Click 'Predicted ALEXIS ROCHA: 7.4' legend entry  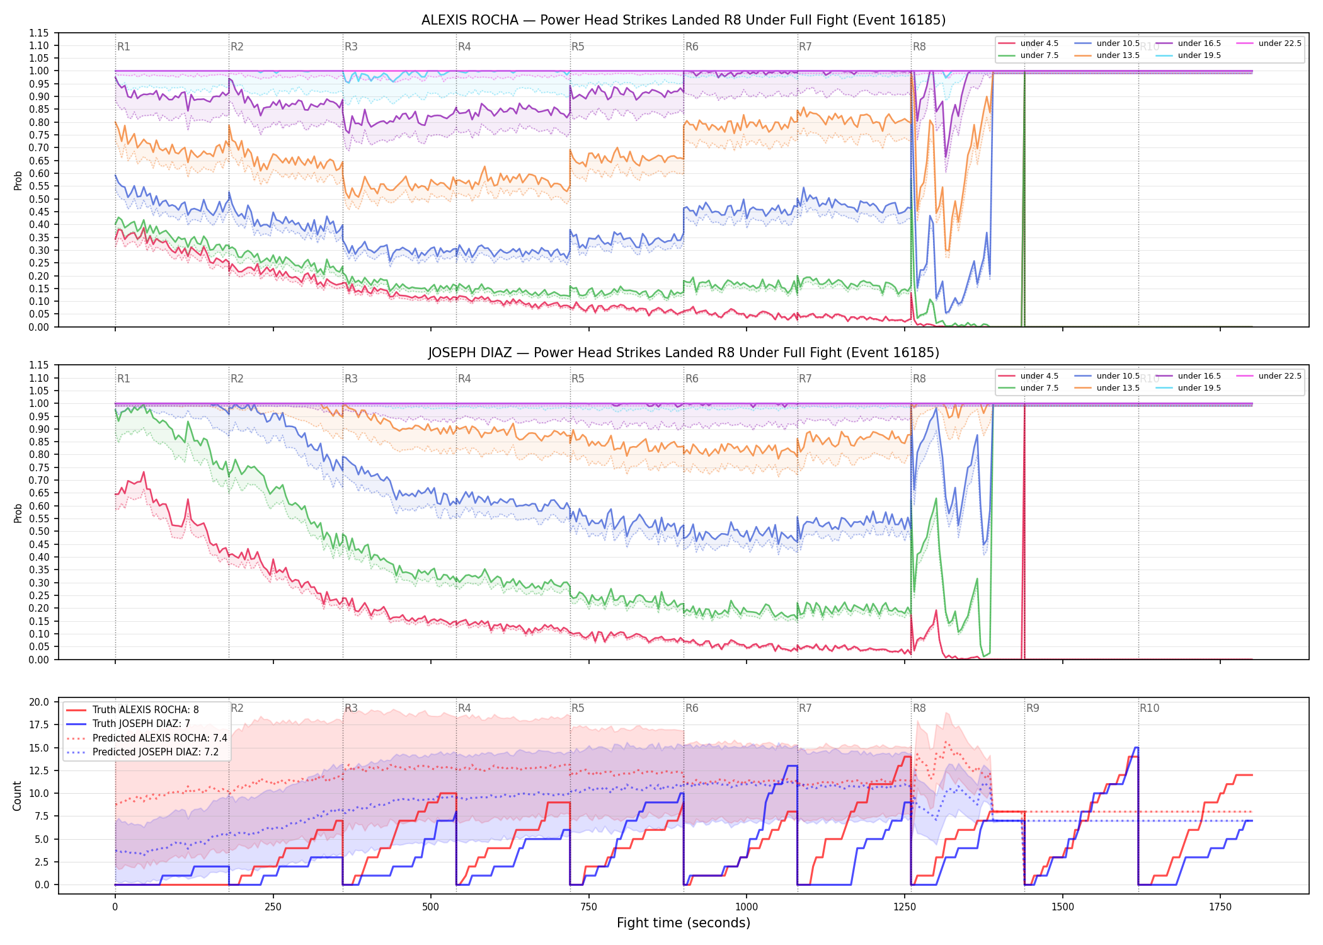click(146, 738)
